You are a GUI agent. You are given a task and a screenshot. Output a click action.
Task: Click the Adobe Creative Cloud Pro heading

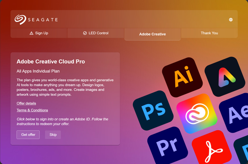(x=51, y=61)
